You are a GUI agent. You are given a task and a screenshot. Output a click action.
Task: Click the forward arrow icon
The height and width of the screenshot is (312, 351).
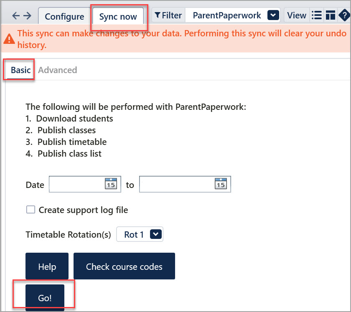tap(27, 16)
